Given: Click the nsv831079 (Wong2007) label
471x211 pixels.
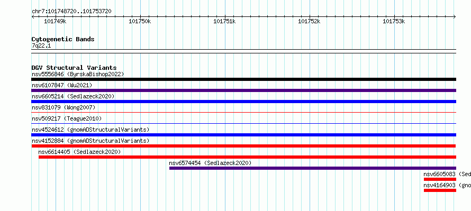Looking at the screenshot, I should 64,107.
